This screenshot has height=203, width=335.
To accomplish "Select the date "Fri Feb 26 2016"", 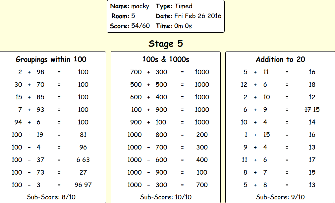I will pos(198,16).
